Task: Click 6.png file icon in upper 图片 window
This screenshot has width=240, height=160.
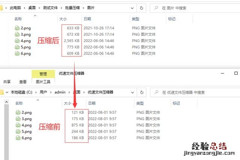Action: 17,53
